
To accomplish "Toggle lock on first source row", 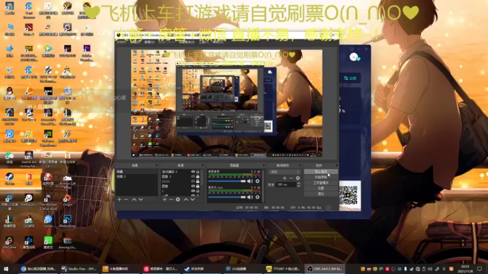I will pyautogui.click(x=198, y=172).
